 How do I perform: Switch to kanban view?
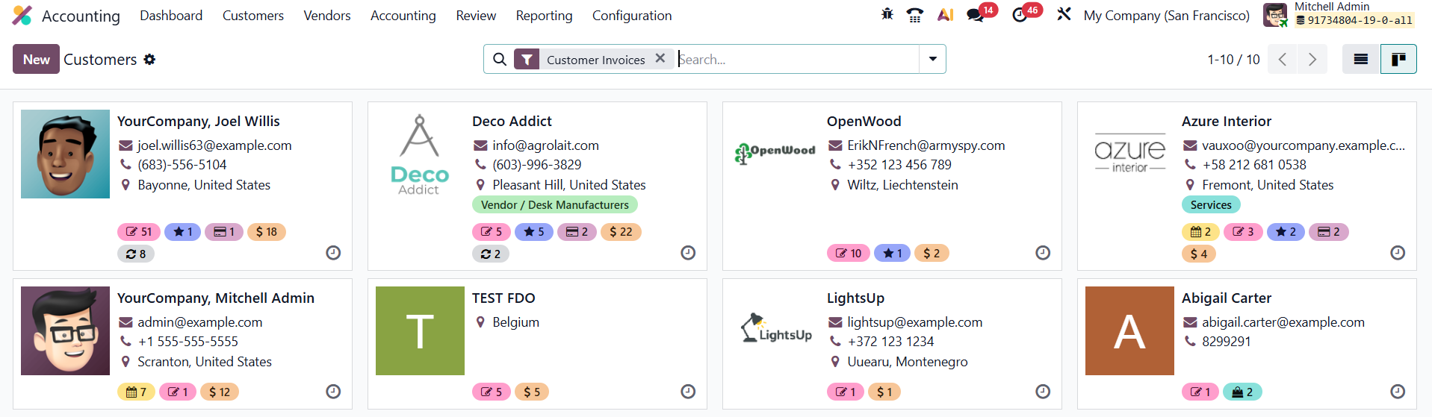point(1398,60)
